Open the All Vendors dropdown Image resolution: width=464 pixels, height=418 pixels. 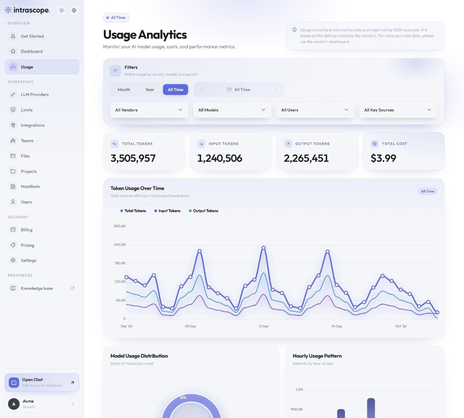149,110
